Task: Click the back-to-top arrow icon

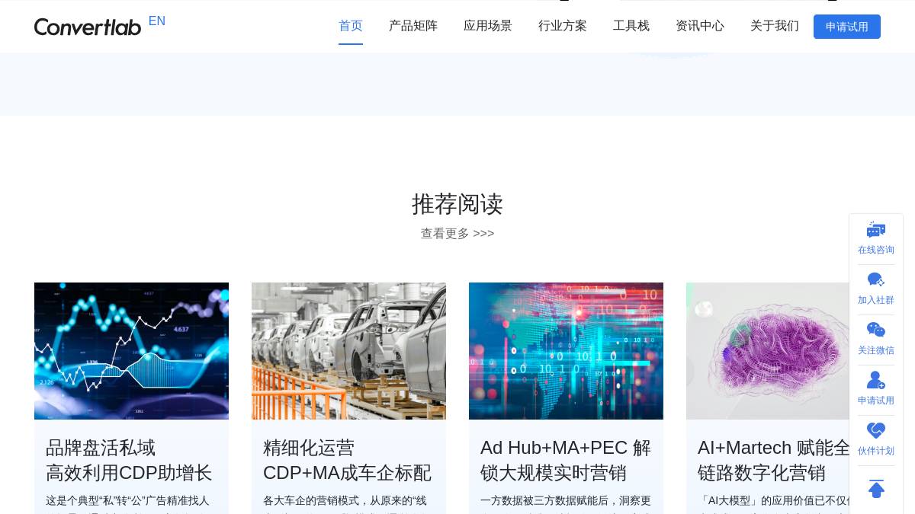Action: (876, 490)
